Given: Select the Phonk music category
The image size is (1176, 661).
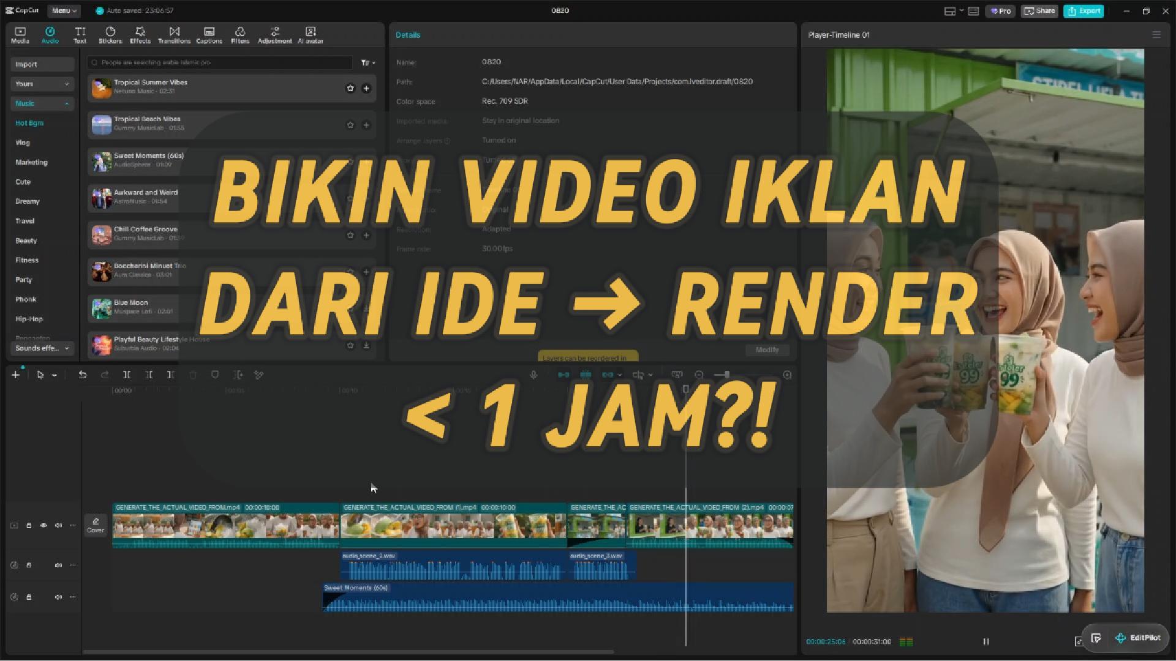Looking at the screenshot, I should [x=26, y=299].
